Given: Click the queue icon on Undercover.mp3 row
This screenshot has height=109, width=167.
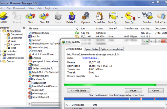Looking at the screenshot, I should [77, 33].
